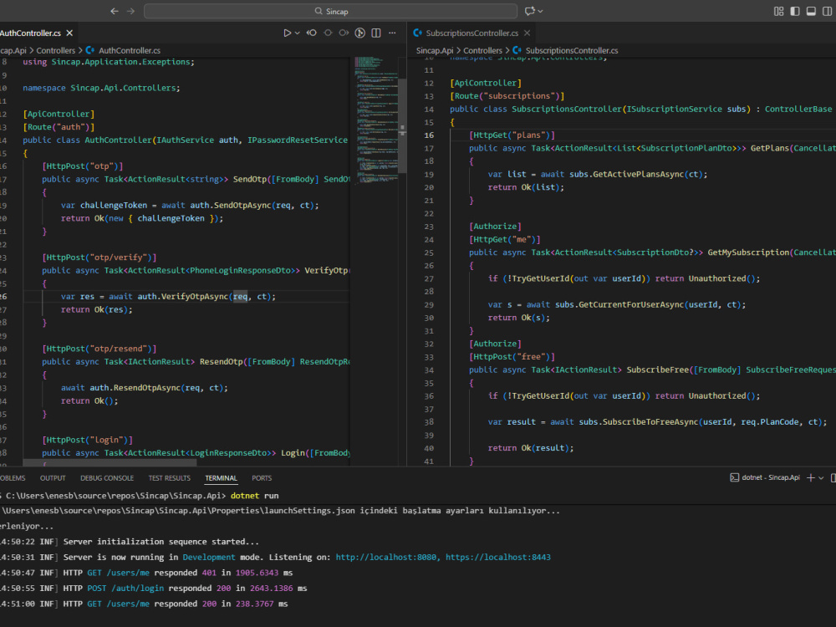836x627 pixels.
Task: Select Controllers in the AuthController breadcrumb
Action: click(x=56, y=51)
